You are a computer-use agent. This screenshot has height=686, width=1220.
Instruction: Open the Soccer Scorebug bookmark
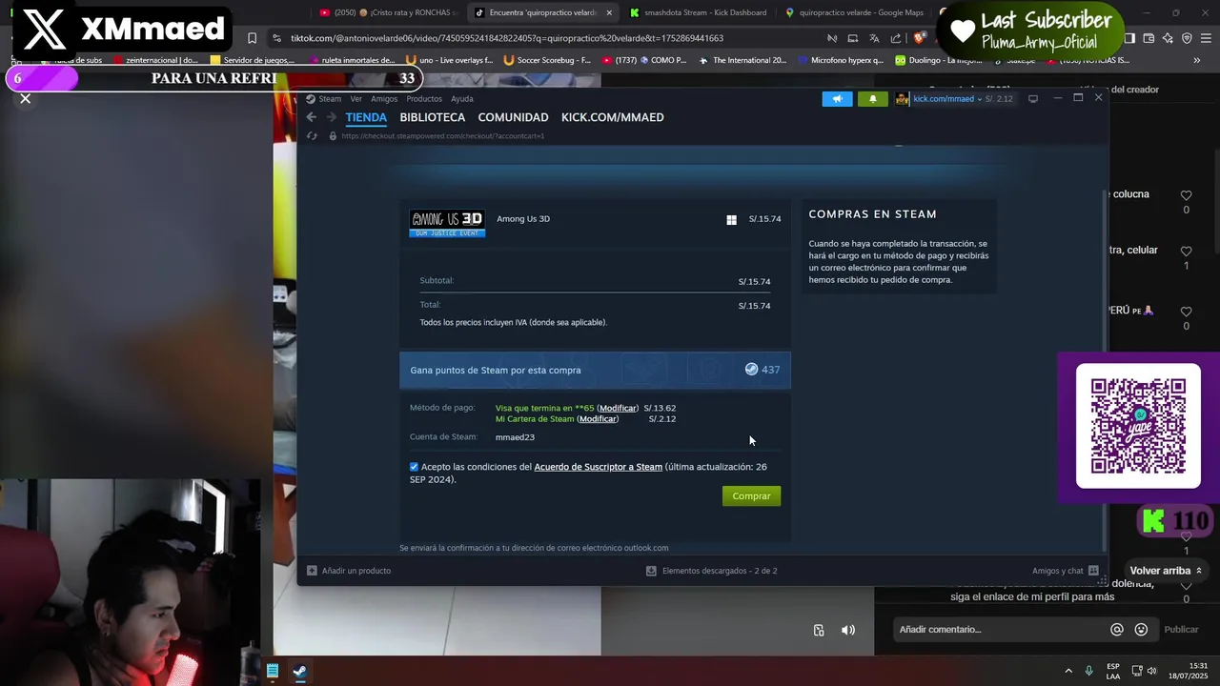[x=547, y=60]
